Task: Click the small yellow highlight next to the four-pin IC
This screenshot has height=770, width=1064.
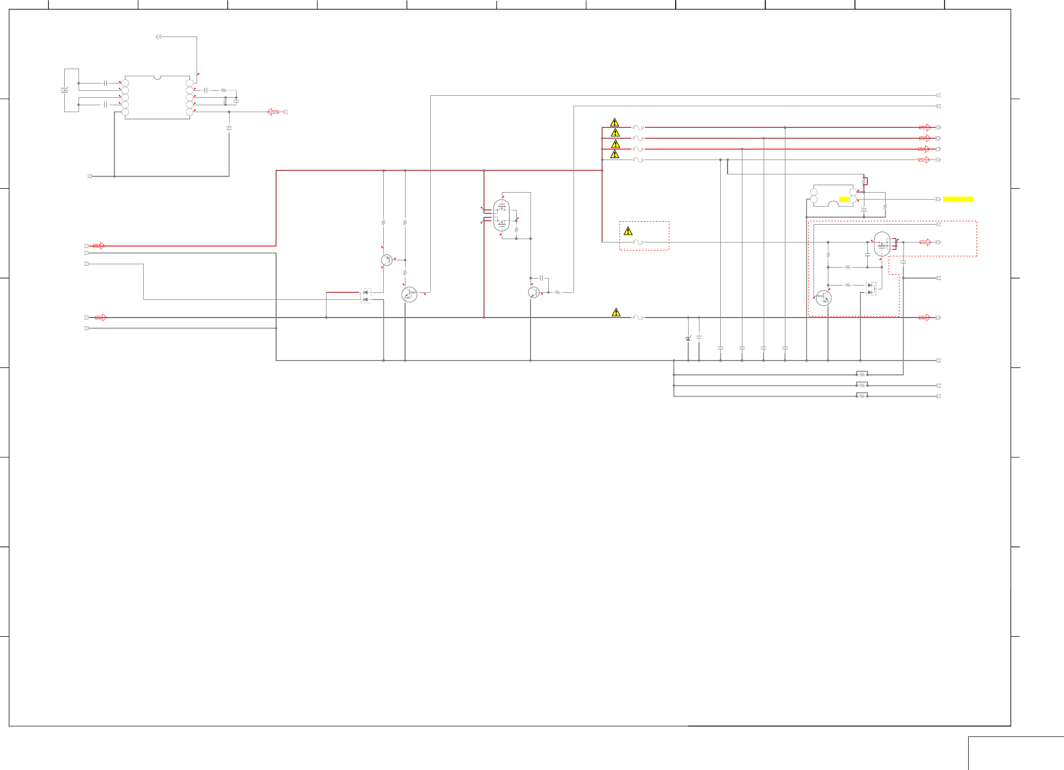Action: tap(844, 200)
